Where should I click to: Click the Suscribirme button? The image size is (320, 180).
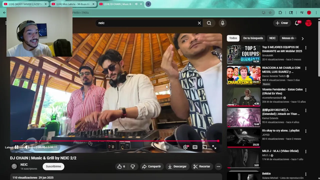pos(53,166)
